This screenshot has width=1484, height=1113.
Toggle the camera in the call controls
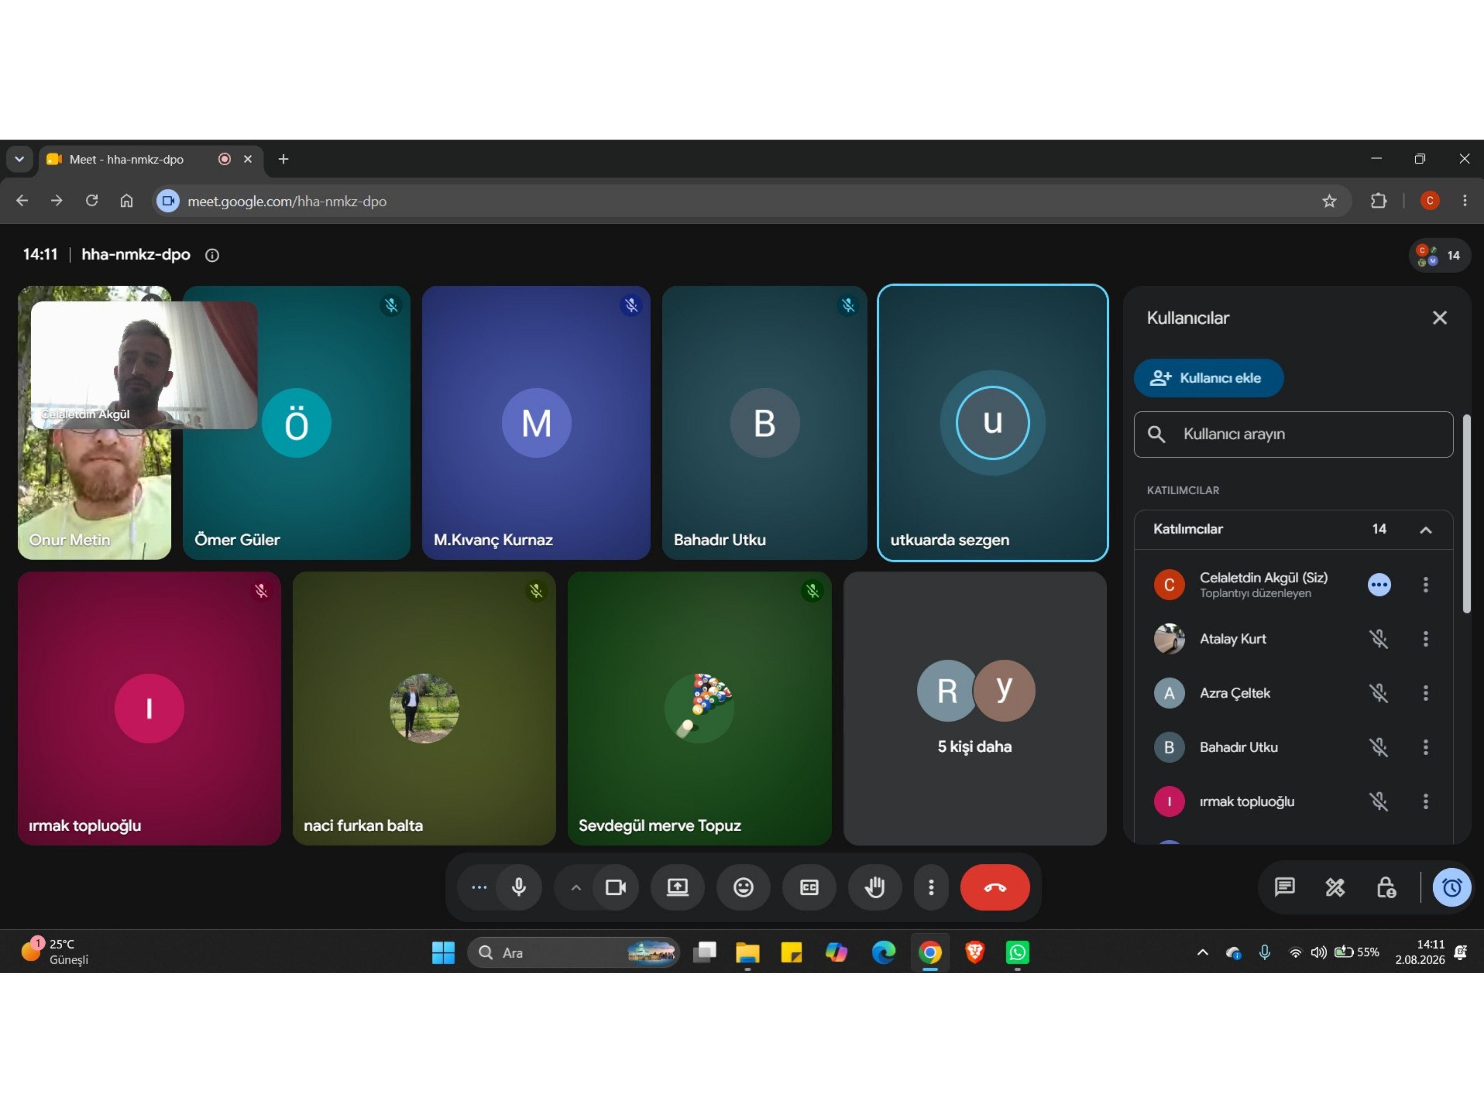coord(616,887)
